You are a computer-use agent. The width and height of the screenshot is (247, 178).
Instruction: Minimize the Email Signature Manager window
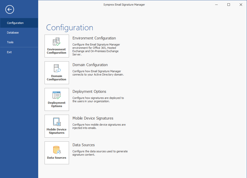tap(216, 5)
